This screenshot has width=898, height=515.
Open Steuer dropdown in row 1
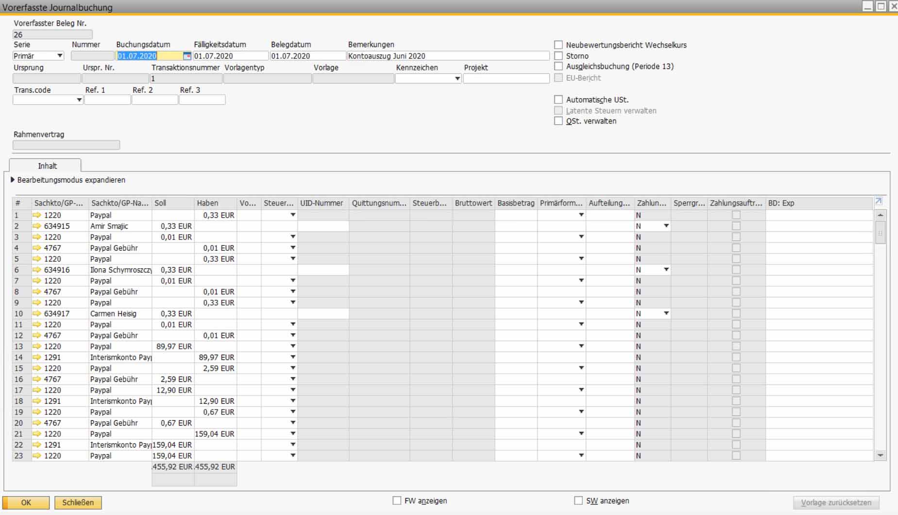click(x=293, y=215)
